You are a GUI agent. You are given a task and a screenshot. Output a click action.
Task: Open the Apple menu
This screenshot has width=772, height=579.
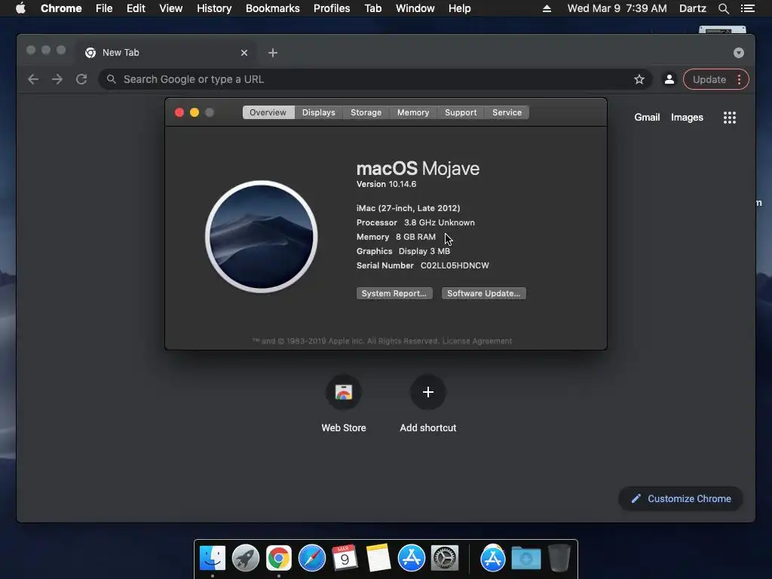(x=20, y=8)
